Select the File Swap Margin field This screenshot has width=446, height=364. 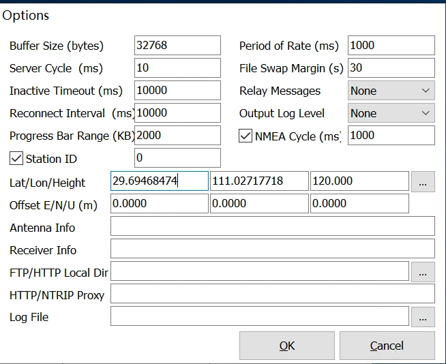point(391,68)
